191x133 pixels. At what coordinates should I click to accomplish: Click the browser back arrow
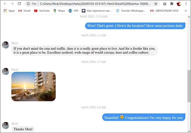pyautogui.click(x=5, y=4)
